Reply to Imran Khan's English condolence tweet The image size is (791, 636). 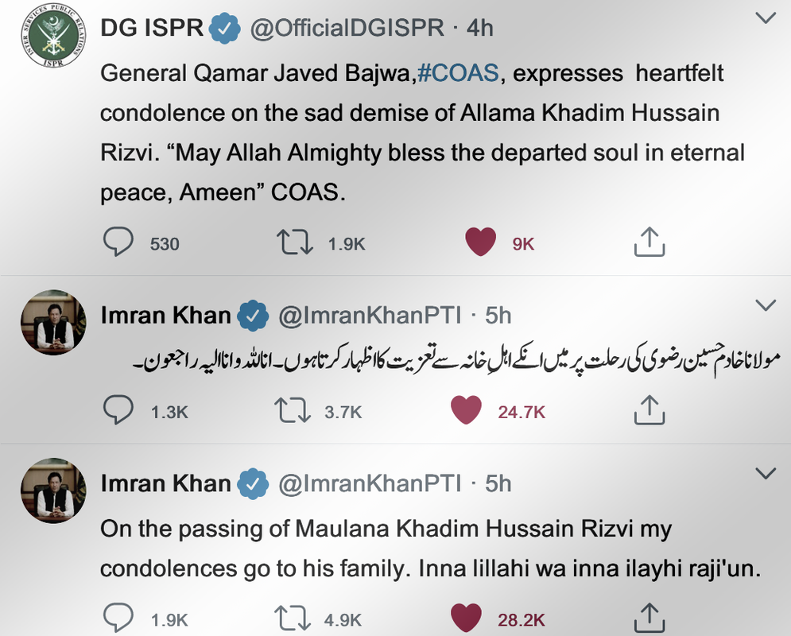click(x=119, y=617)
